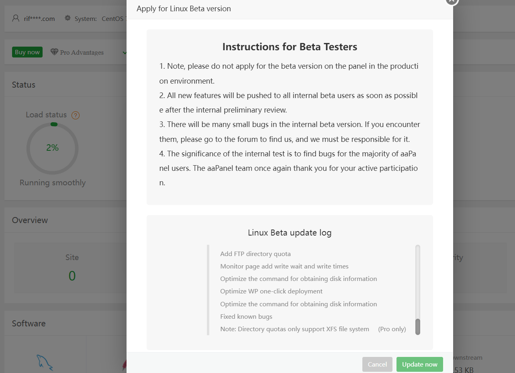Click the Overview section header
The image size is (515, 373).
coord(30,220)
